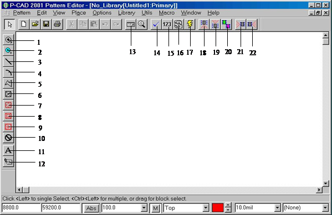The image size is (332, 215).
Task: Toggle the M macro record button
Action: pyautogui.click(x=155, y=208)
